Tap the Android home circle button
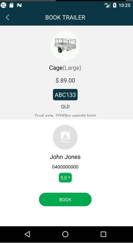 (65, 234)
